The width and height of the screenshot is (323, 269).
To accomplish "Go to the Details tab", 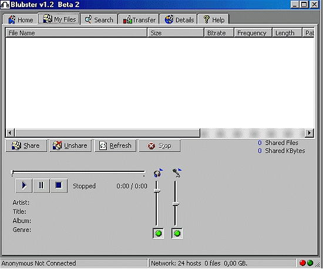I will (179, 19).
